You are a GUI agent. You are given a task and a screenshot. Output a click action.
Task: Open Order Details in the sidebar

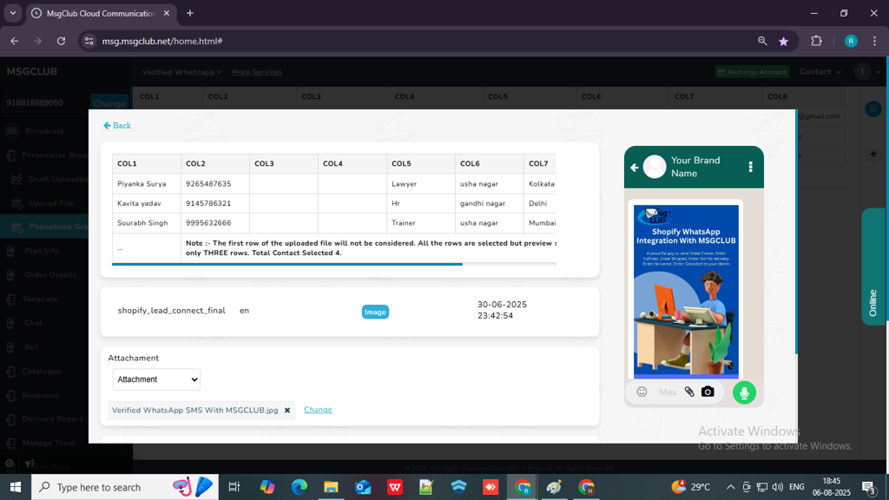(x=49, y=275)
